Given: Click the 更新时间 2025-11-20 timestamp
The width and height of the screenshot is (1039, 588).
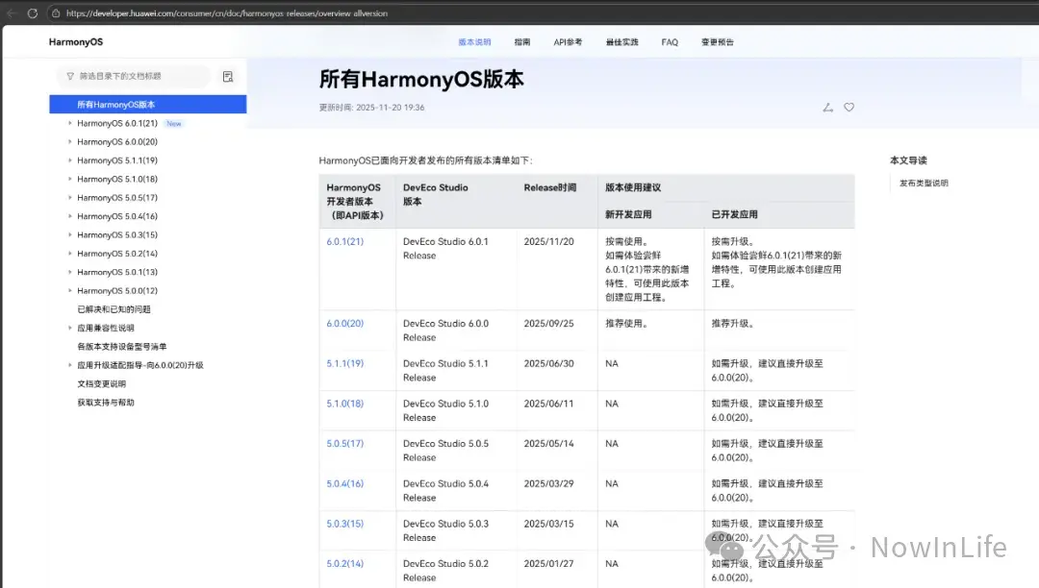Looking at the screenshot, I should [371, 108].
